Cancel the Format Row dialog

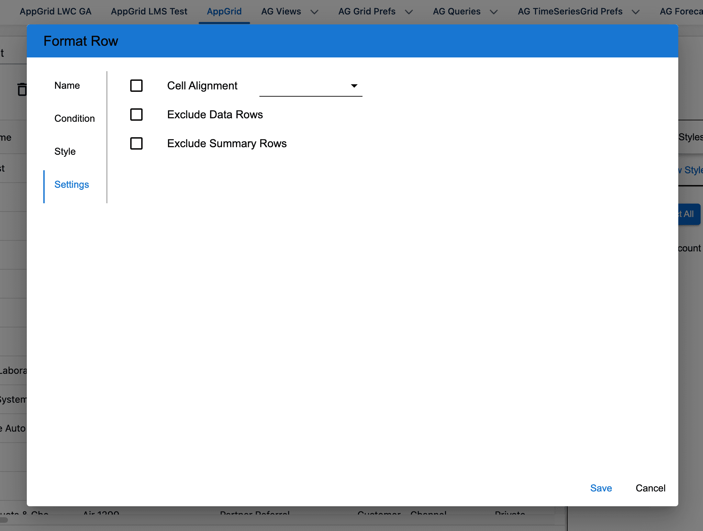[650, 488]
